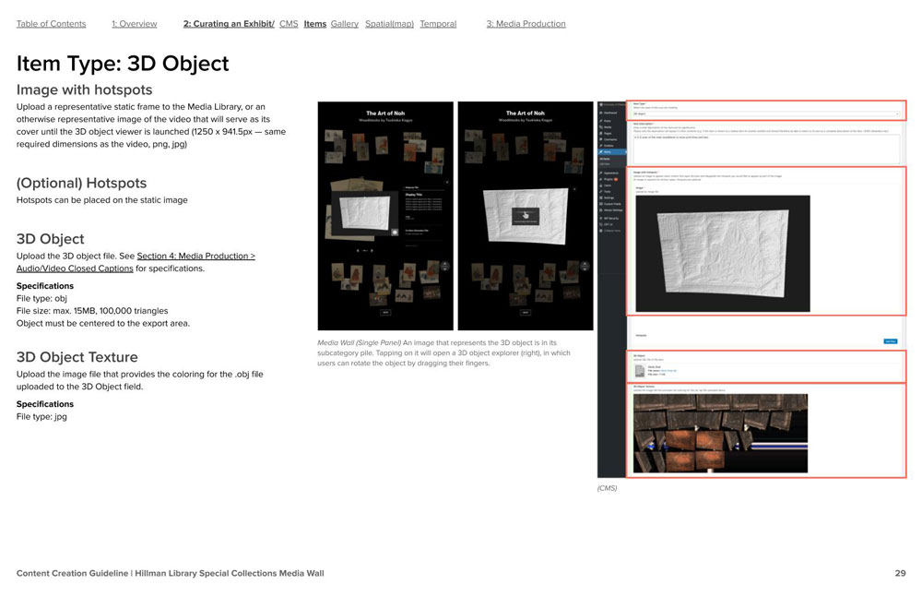Click Collapse menu in the CMS sidebar
Viewport: 922px width, 597px height.
point(611,231)
